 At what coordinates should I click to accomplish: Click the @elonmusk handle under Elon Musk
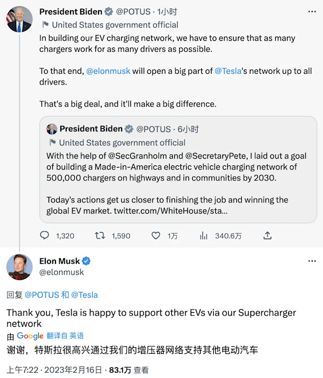61,272
